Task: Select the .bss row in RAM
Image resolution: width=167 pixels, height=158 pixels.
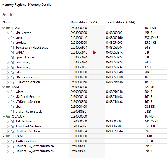Action: pyautogui.click(x=19, y=107)
